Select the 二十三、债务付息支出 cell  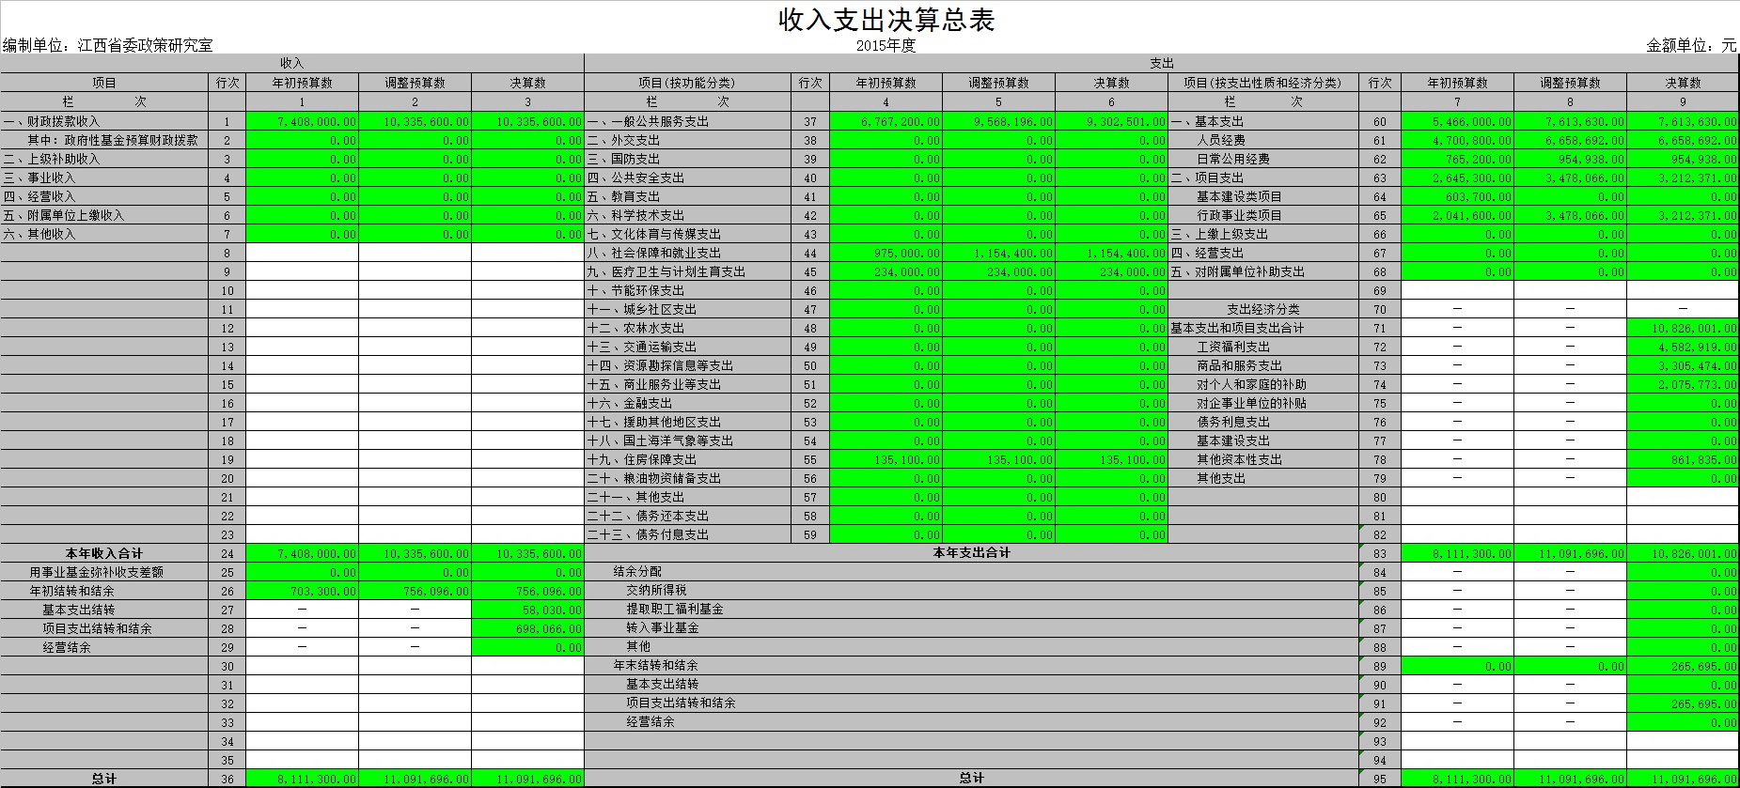[x=687, y=534]
